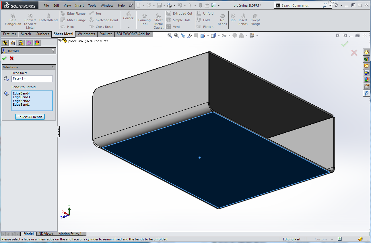Click the Search Commands field
This screenshot has height=243, width=371.
click(x=301, y=5)
